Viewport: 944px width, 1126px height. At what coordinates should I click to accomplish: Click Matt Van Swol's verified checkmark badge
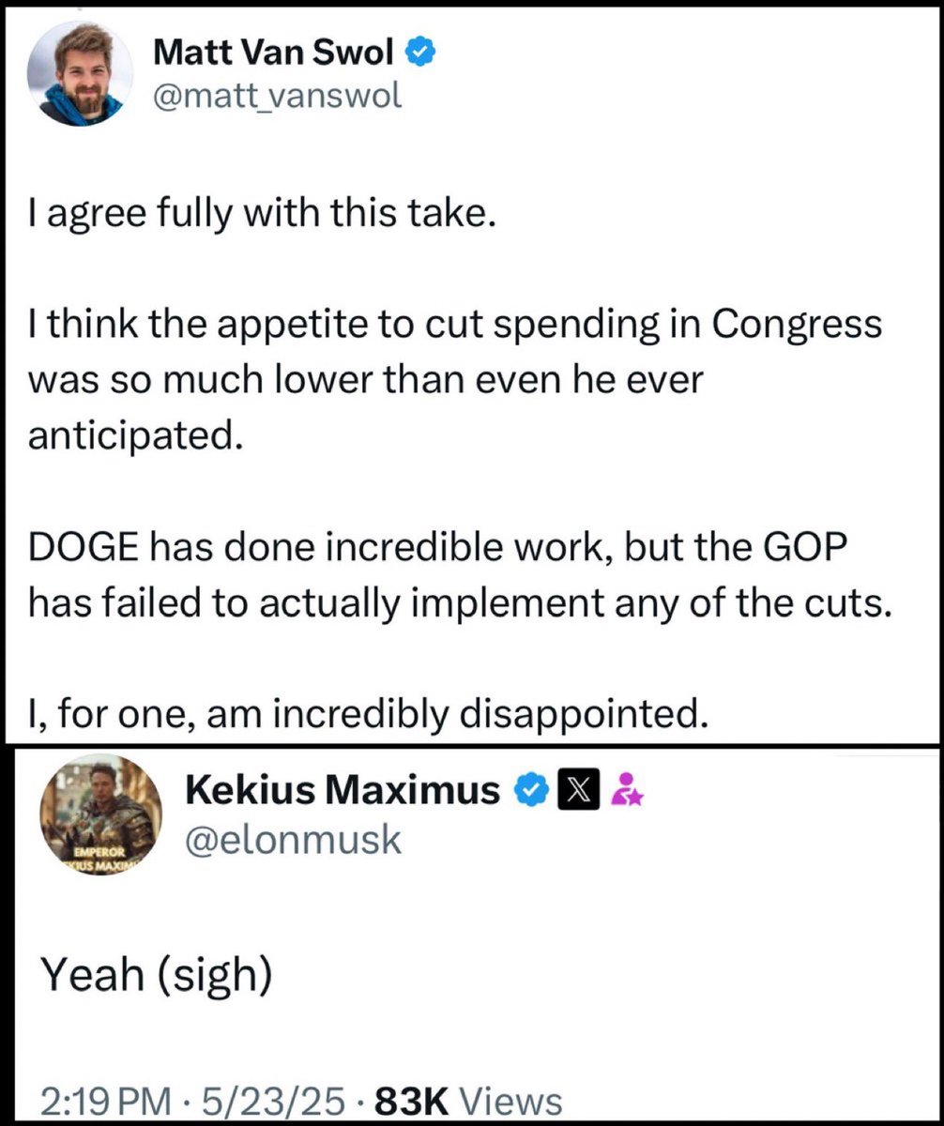click(419, 53)
